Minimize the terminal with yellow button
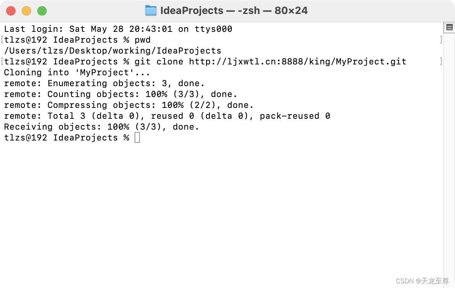The height and width of the screenshot is (288, 455). [26, 11]
